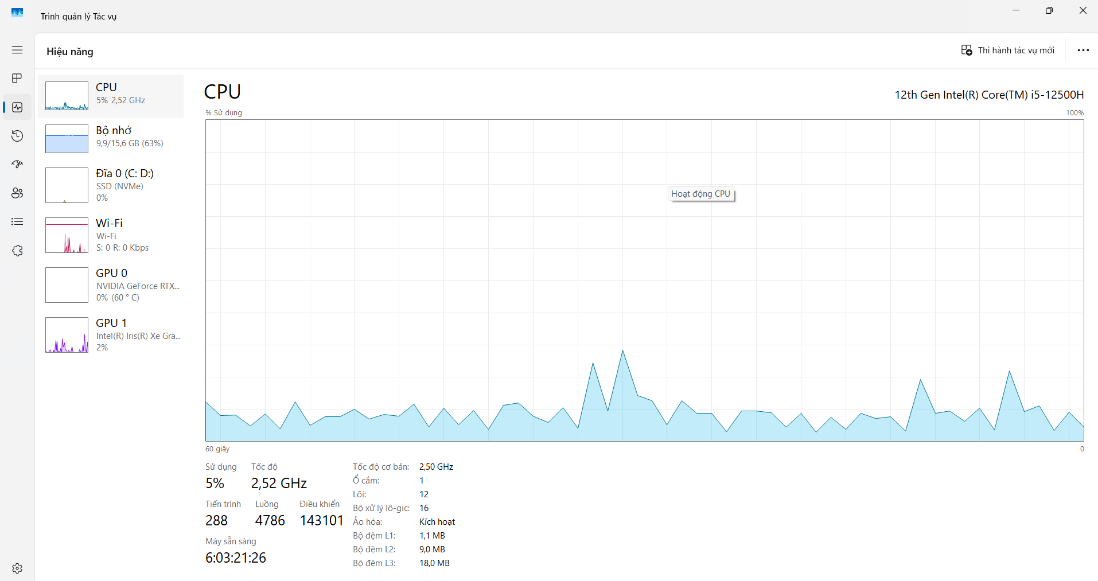Open the Details list page icon
The image size is (1098, 581).
pyautogui.click(x=17, y=222)
